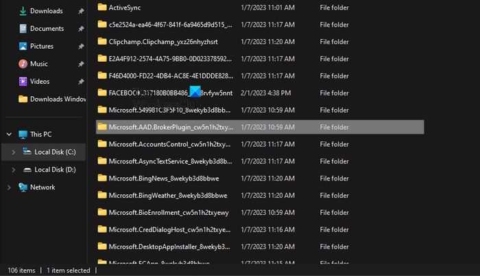Select the Microsoft.AccountsControl folder icon

coord(102,143)
